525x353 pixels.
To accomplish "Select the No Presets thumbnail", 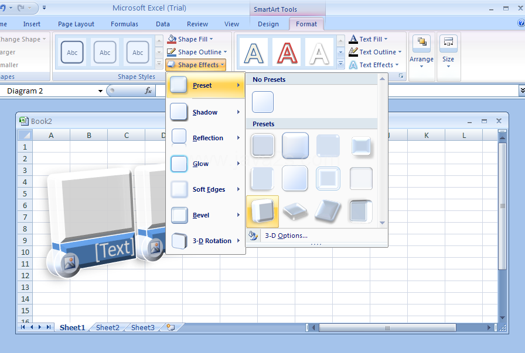I will pyautogui.click(x=263, y=102).
